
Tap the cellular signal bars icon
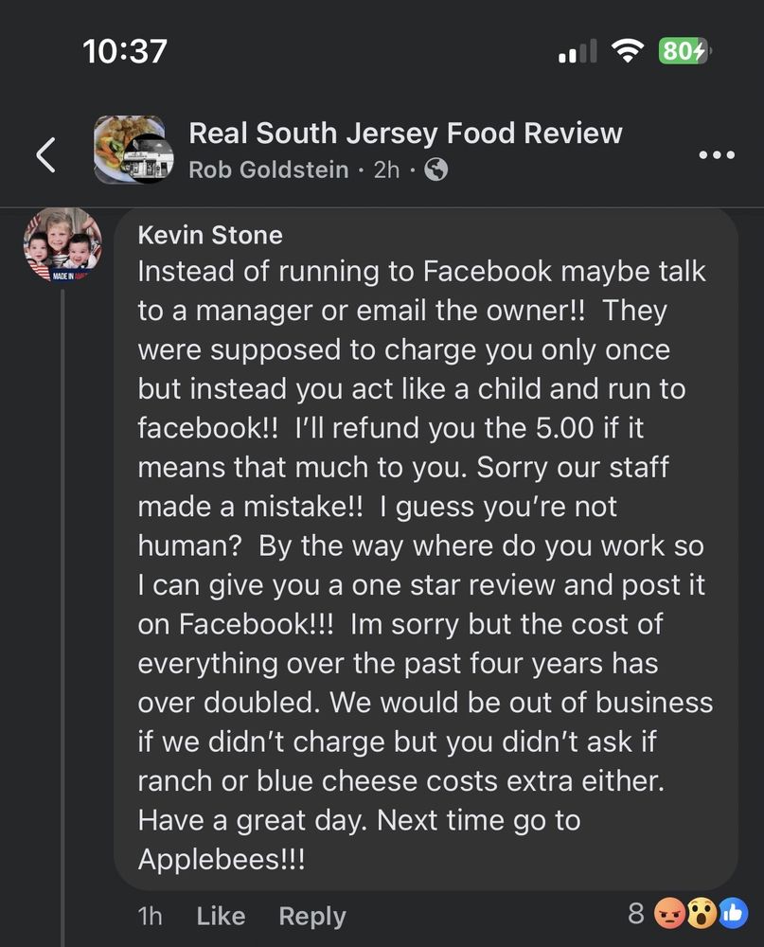point(577,52)
